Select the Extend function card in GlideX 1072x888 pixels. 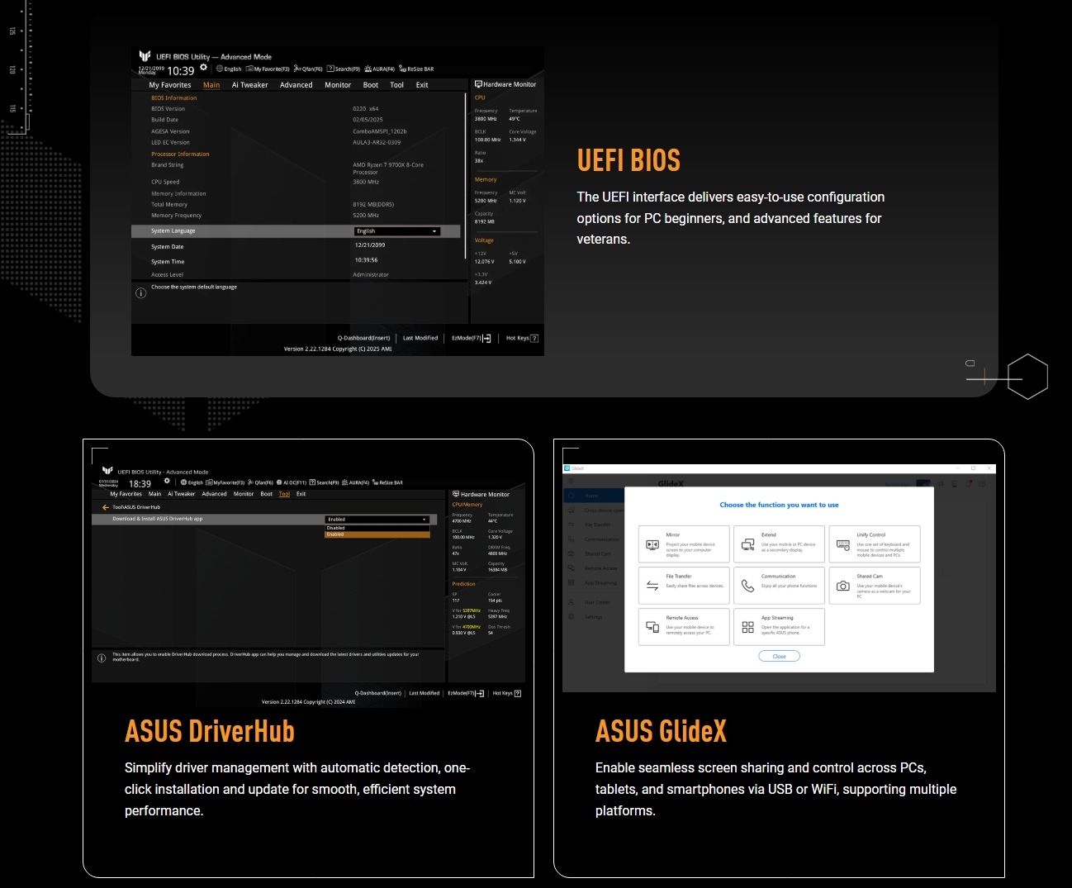click(779, 544)
